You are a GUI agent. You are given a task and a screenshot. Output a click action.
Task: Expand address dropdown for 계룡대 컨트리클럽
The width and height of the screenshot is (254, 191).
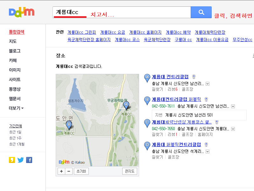click(x=208, y=84)
